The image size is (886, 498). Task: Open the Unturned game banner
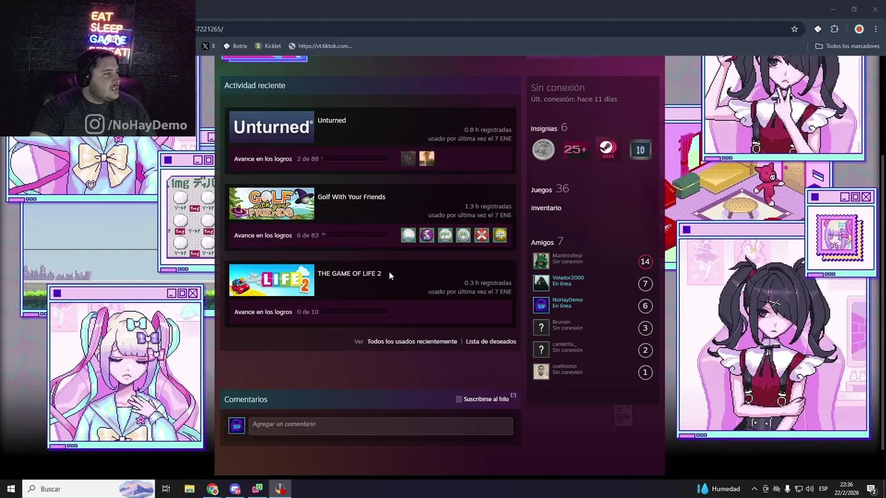pos(271,127)
